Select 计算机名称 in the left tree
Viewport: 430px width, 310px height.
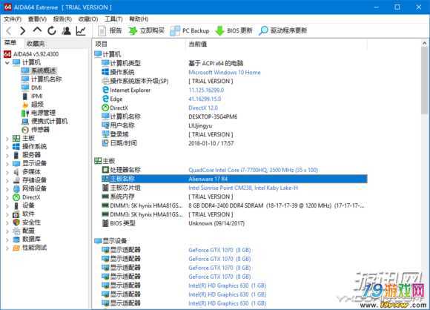(46, 79)
